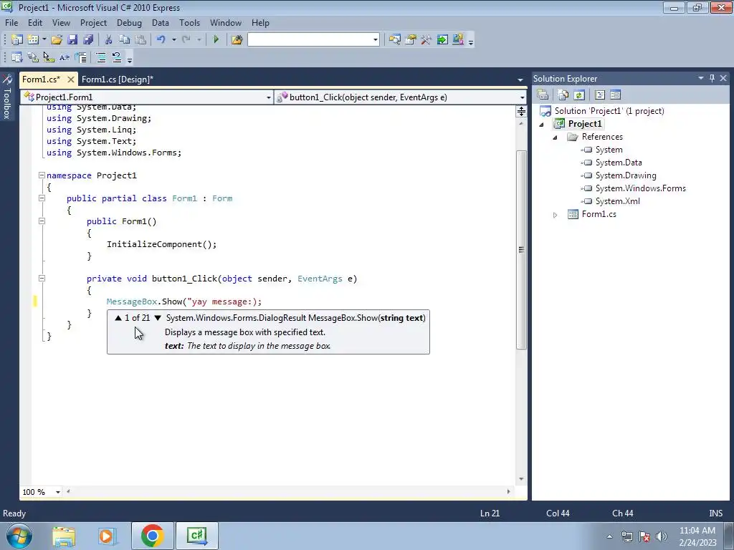Undo the last edit with Undo icon
The width and height of the screenshot is (734, 550).
coord(161,40)
